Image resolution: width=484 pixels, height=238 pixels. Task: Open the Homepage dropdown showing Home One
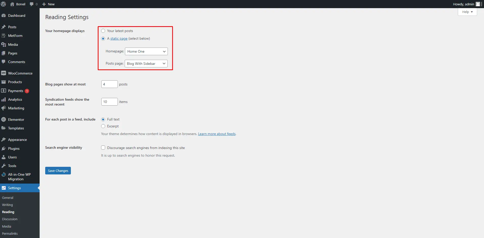[x=146, y=51]
